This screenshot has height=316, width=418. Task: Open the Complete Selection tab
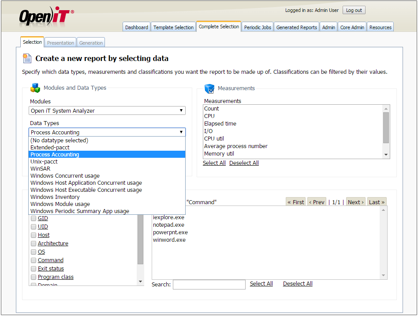[x=219, y=27]
